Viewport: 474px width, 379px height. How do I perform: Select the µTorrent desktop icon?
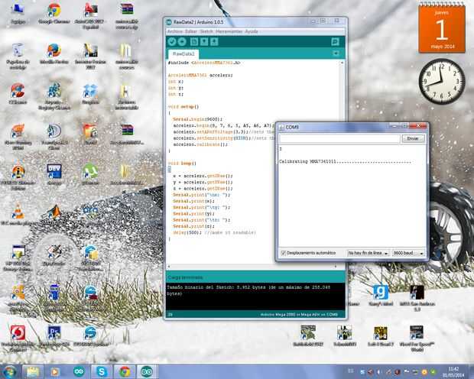click(x=90, y=174)
